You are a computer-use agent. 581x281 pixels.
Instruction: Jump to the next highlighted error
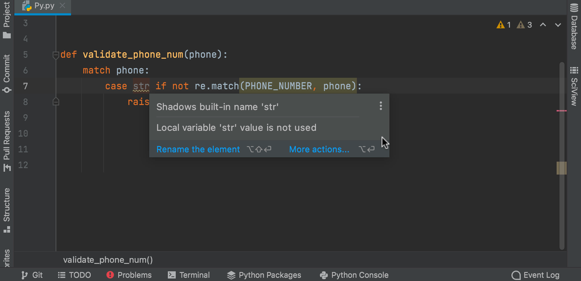coord(558,25)
